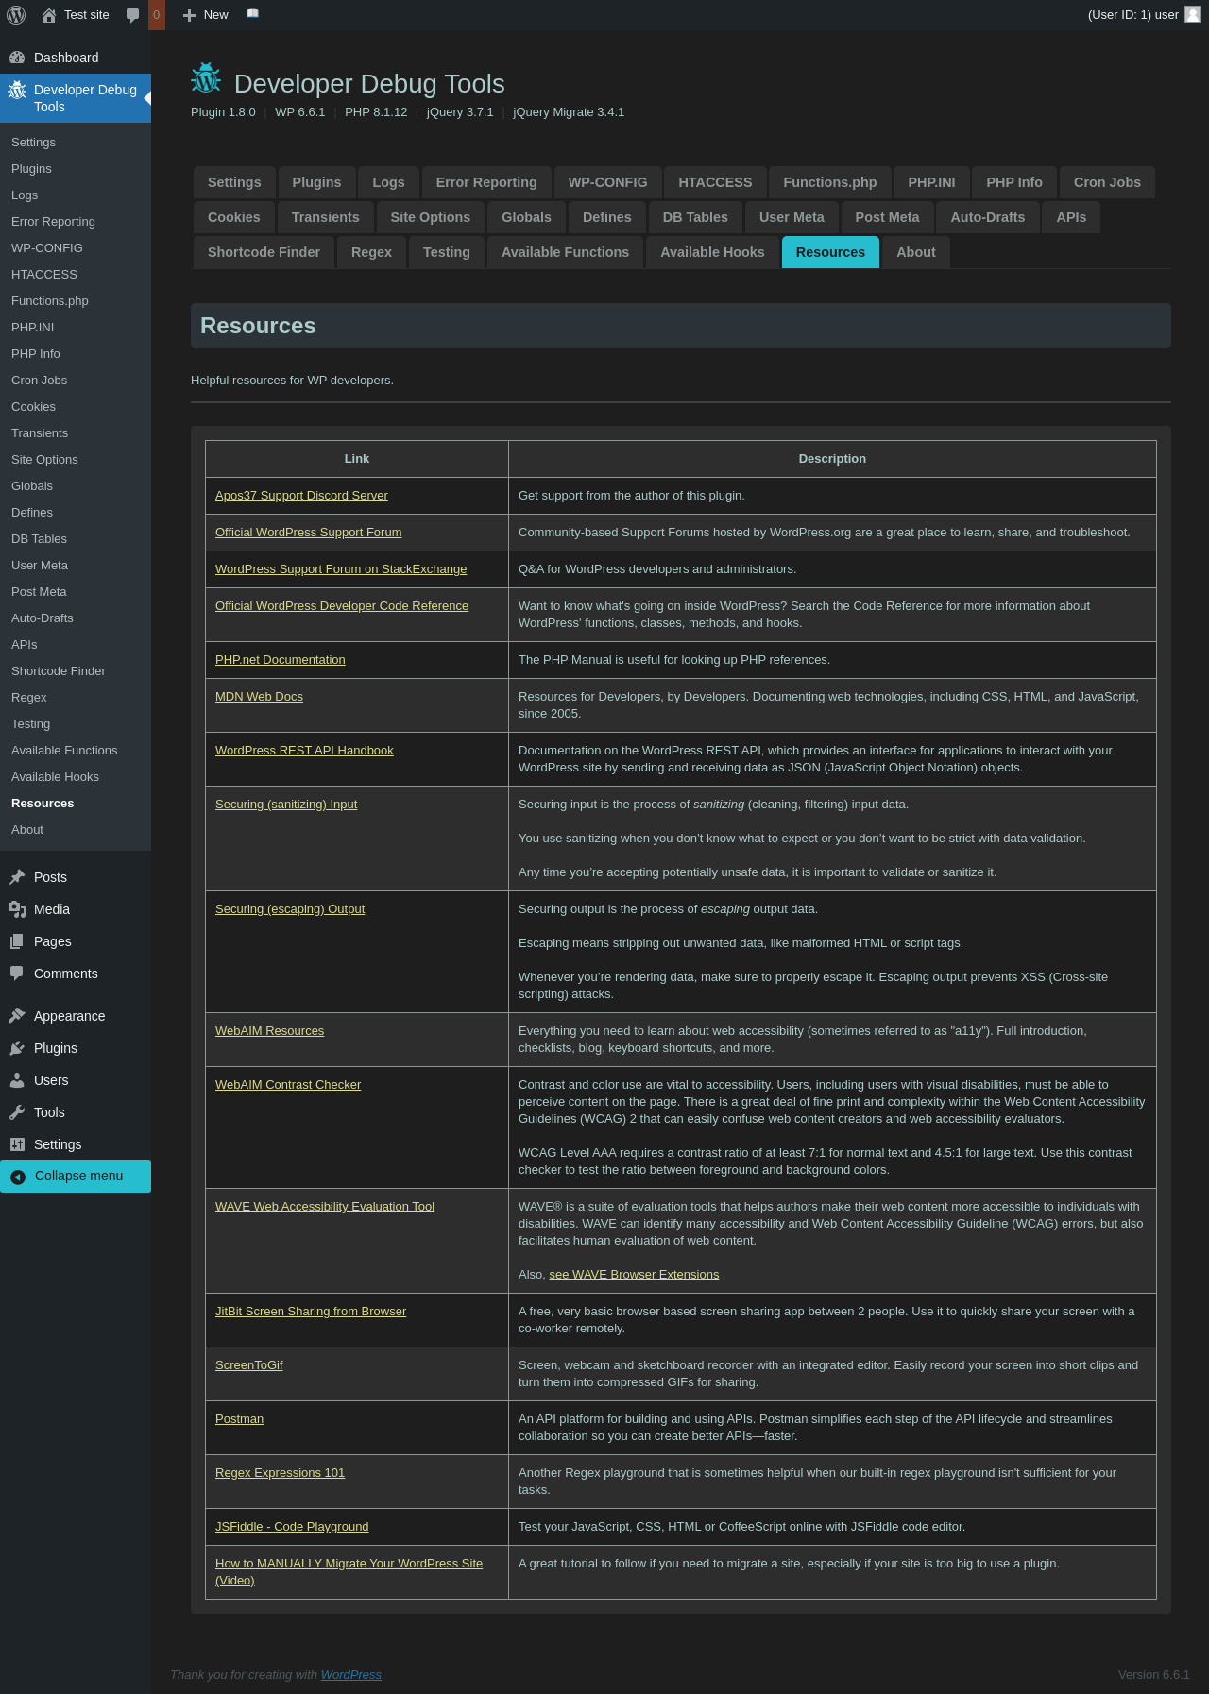Select the Cron Jobs tab
Screen dimensions: 1209x1694
(x=1107, y=182)
